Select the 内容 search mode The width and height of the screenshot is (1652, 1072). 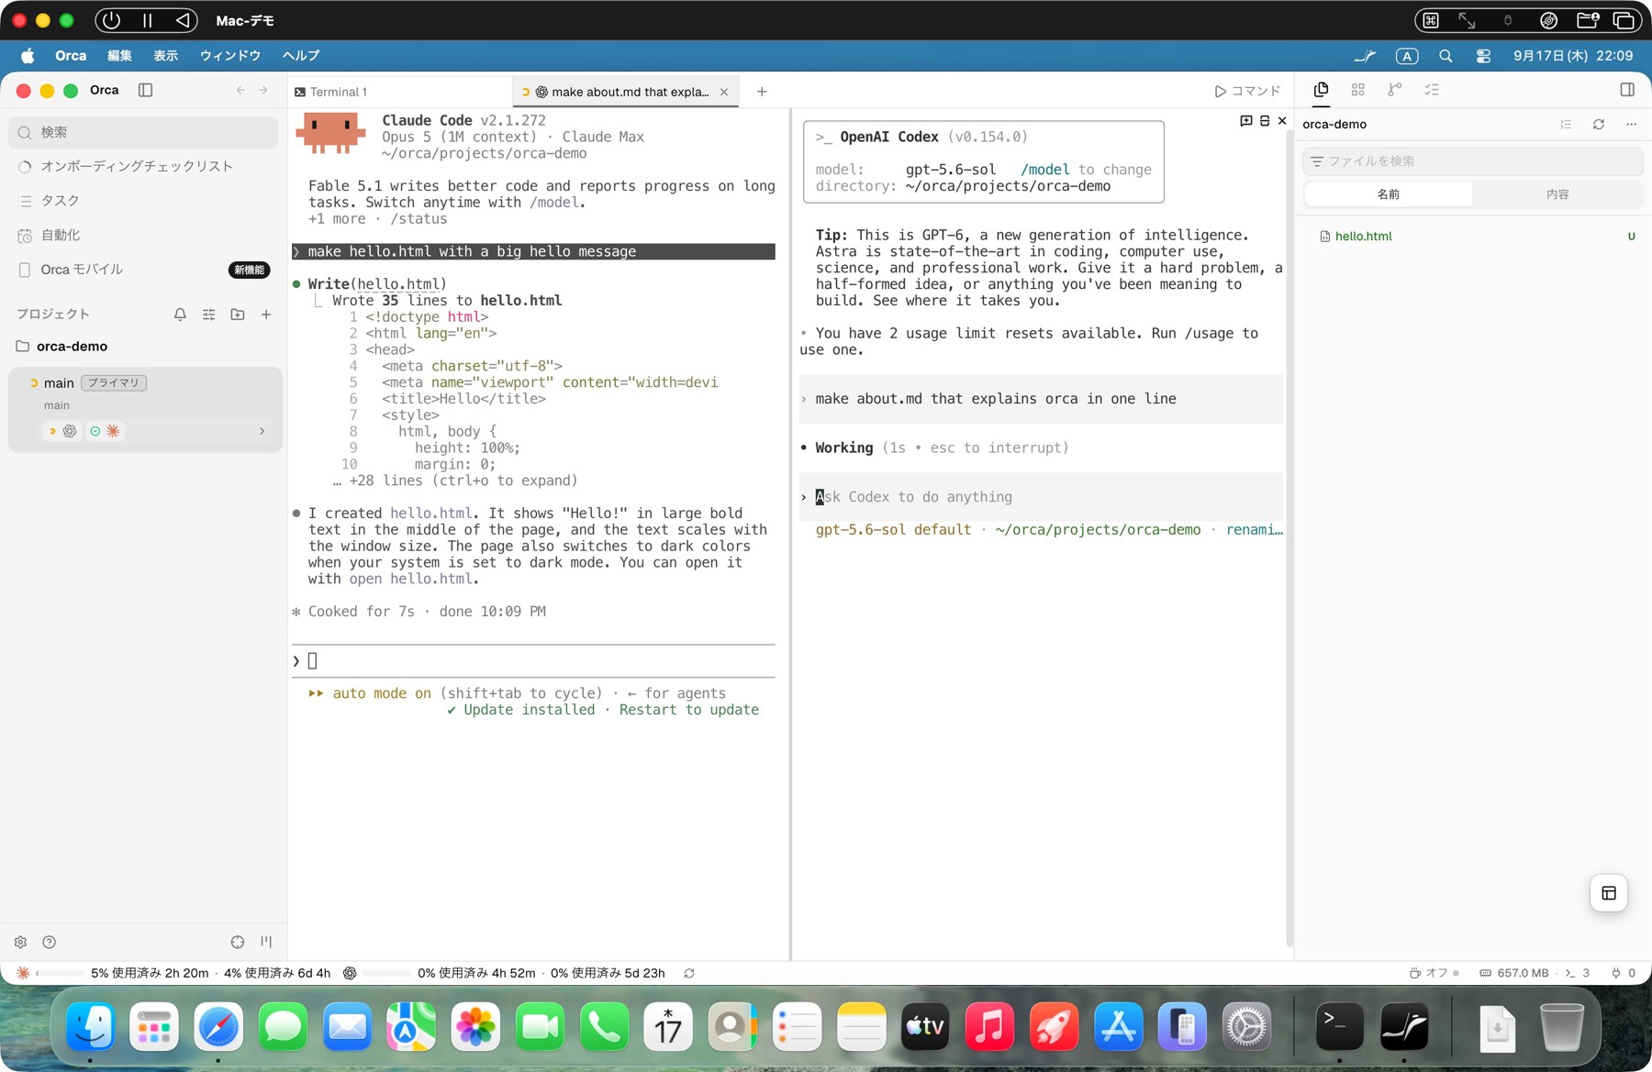click(1557, 194)
